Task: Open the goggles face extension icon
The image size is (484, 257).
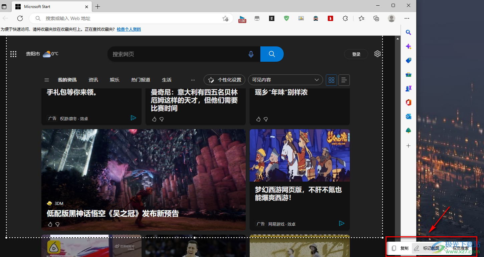Action: tap(316, 18)
